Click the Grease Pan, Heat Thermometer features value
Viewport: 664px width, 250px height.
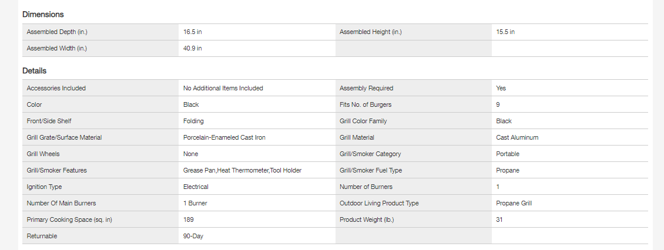click(243, 170)
